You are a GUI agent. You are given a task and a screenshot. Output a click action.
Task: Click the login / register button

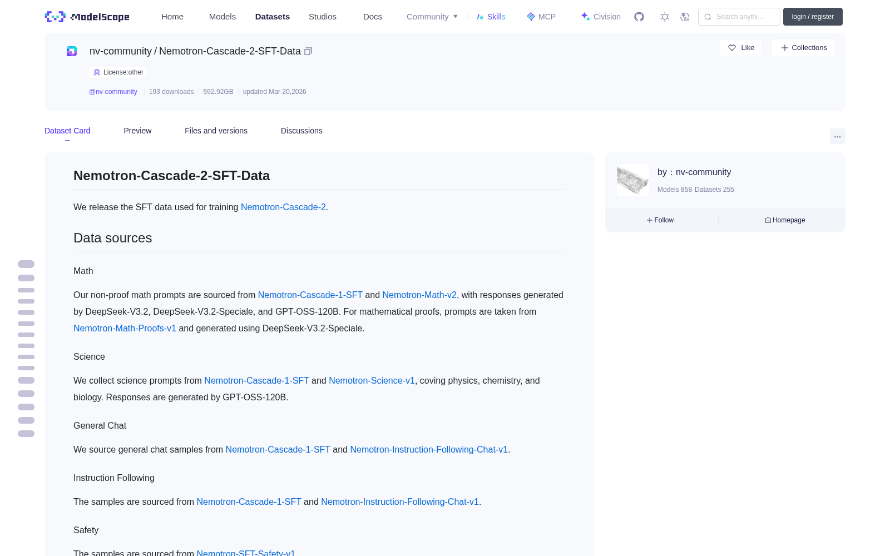coord(813,17)
